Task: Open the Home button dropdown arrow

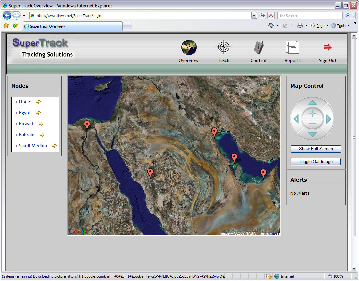Action: [277, 26]
